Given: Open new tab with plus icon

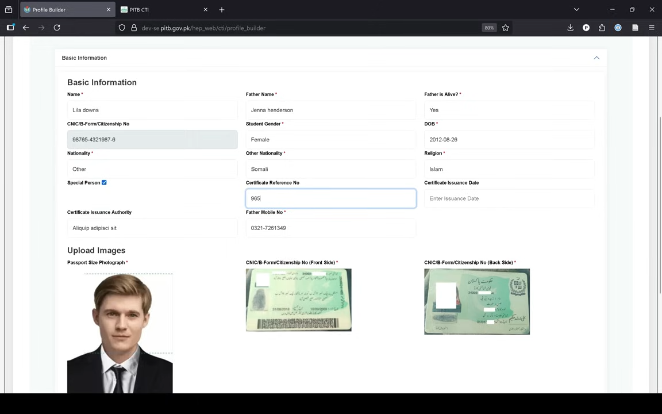Looking at the screenshot, I should point(222,10).
